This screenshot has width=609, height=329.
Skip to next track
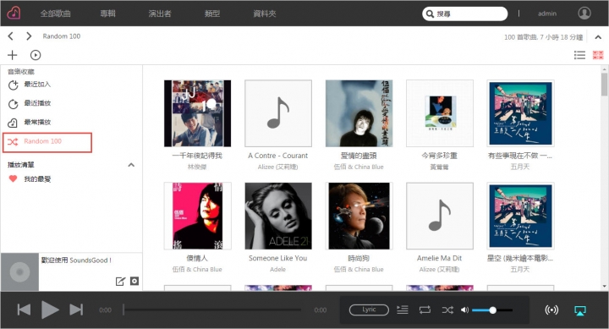(x=76, y=310)
